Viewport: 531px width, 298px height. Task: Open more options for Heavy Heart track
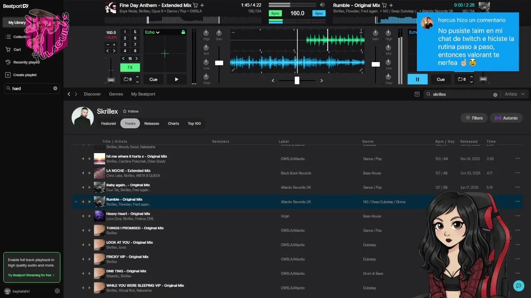(x=517, y=216)
